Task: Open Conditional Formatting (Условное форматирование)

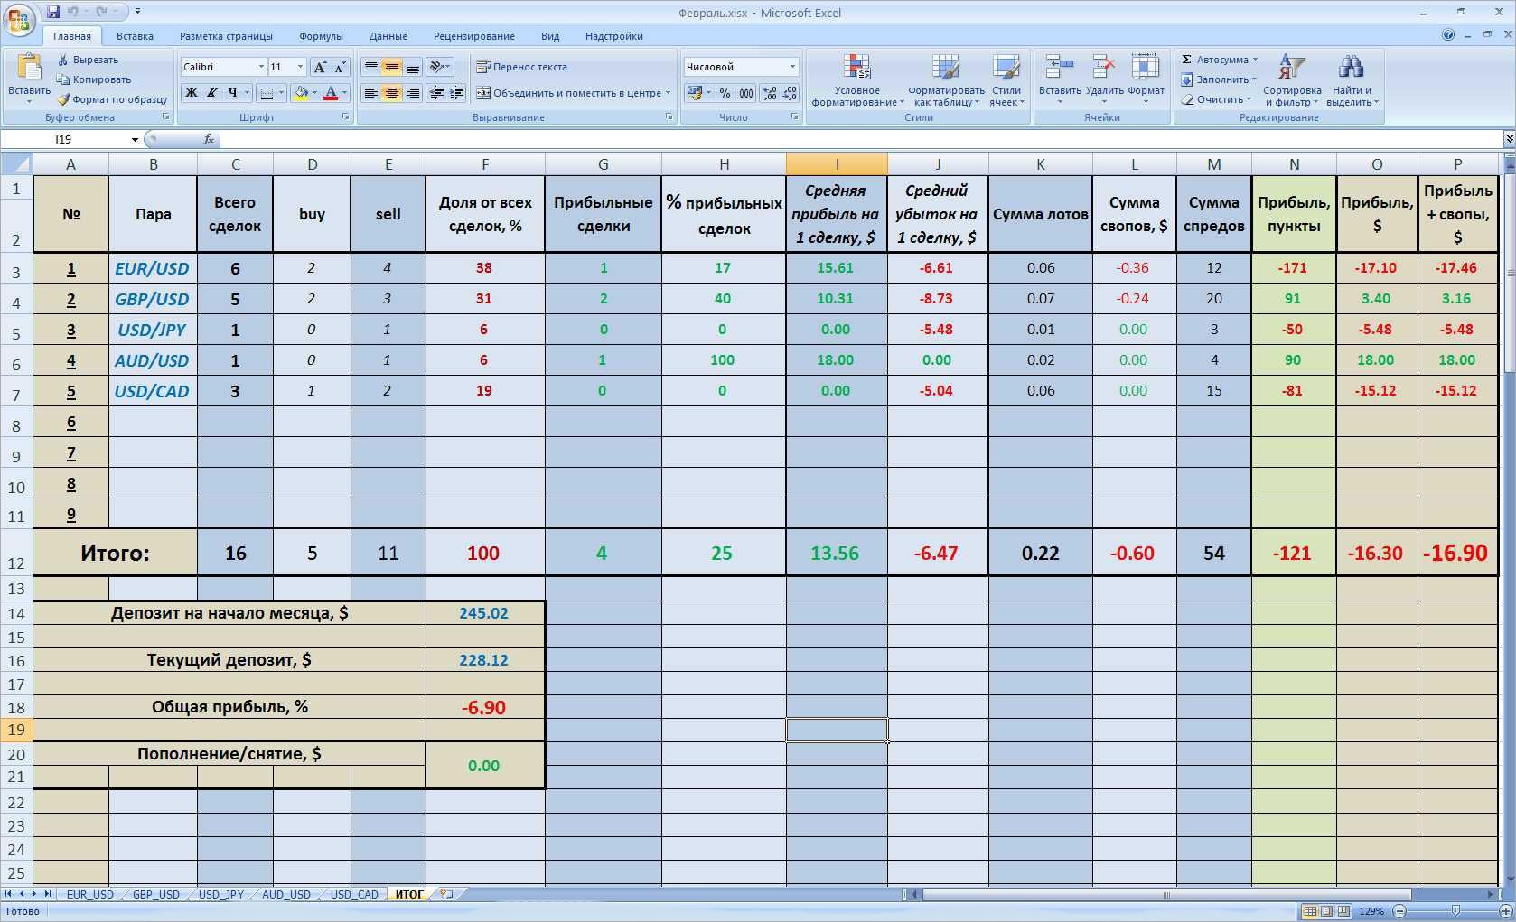Action: [856, 79]
